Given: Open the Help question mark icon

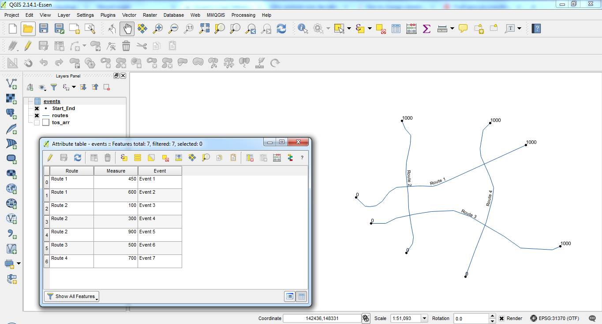Looking at the screenshot, I should click(x=536, y=29).
